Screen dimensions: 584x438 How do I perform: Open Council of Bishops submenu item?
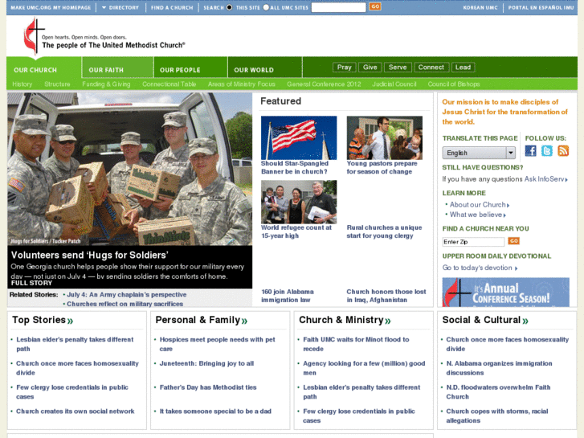point(454,84)
